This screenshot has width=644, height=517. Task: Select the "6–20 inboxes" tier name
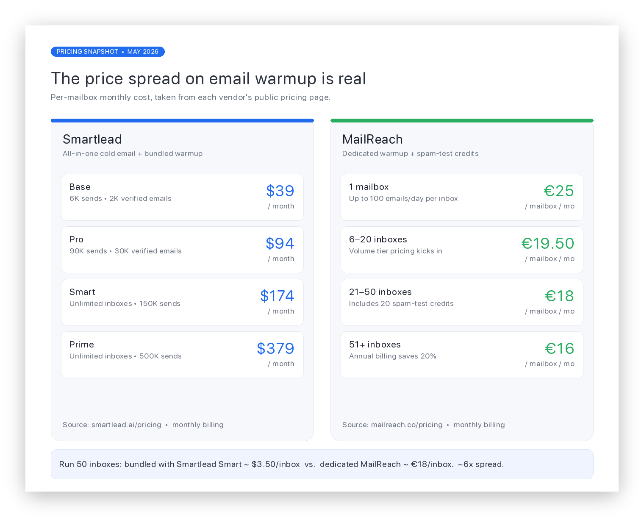378,239
